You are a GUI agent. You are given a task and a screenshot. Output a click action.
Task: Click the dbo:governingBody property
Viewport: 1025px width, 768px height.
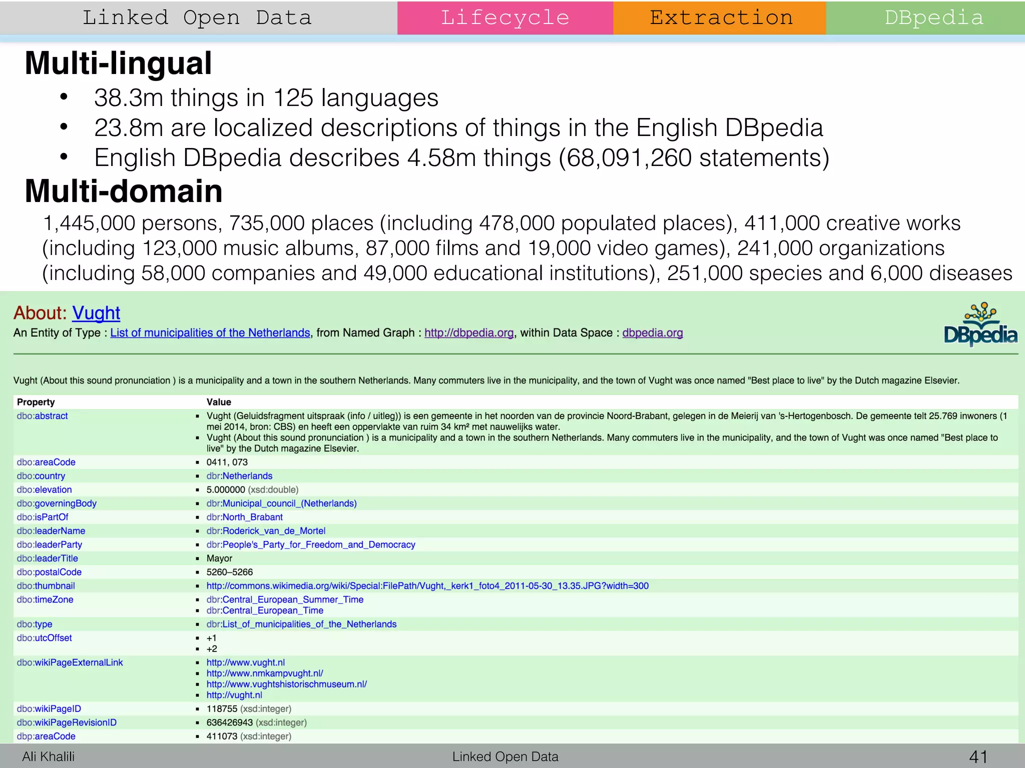click(x=57, y=503)
